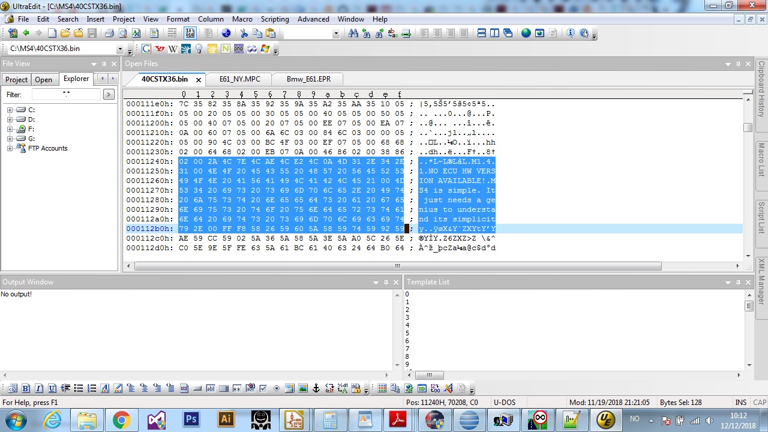Screen dimensions: 768x432
Task: Click the HTML Underline icon
Action: (x=52, y=388)
